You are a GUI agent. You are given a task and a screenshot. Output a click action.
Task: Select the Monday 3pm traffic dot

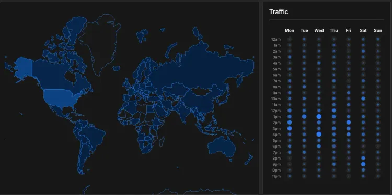click(x=290, y=128)
